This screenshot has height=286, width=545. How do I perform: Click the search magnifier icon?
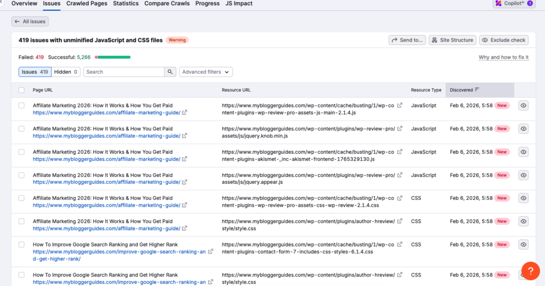(170, 72)
